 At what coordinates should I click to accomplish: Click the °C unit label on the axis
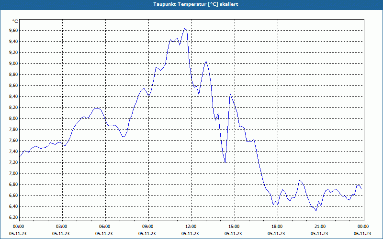coord(15,22)
